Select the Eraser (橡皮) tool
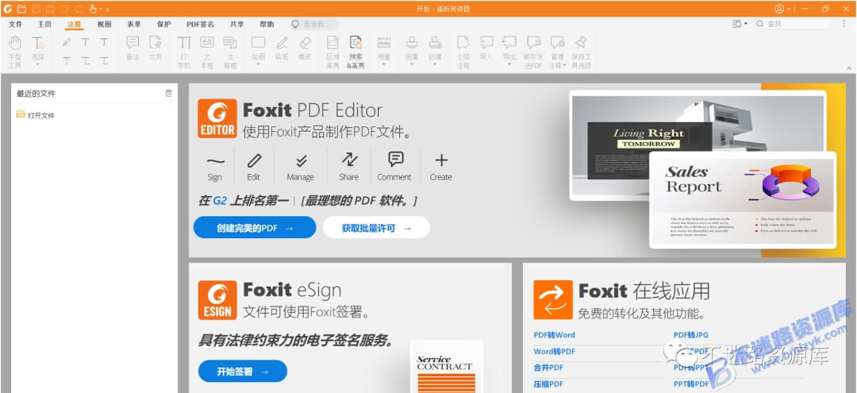 [x=305, y=48]
